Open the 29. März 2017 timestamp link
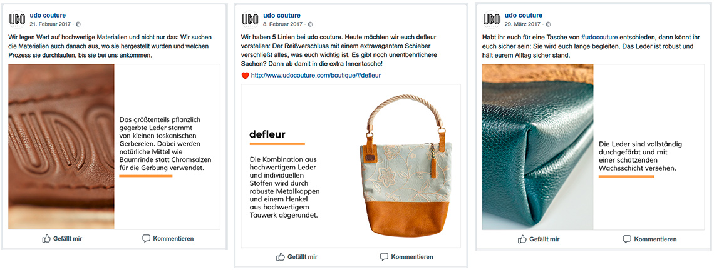The image size is (714, 272). point(522,24)
